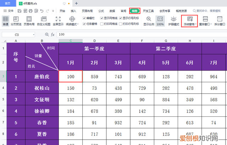Toggle 编辑栏 formula bar checkbox

[84, 18]
